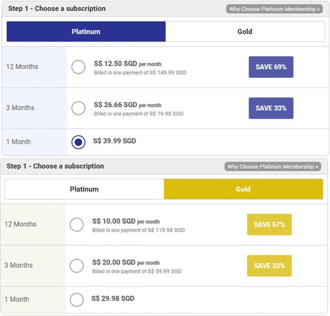Screen dimensions: 330x316
Task: Select the Platinum 12 Months radio button
Action: (79, 67)
